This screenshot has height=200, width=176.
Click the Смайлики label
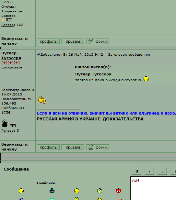click(x=46, y=183)
